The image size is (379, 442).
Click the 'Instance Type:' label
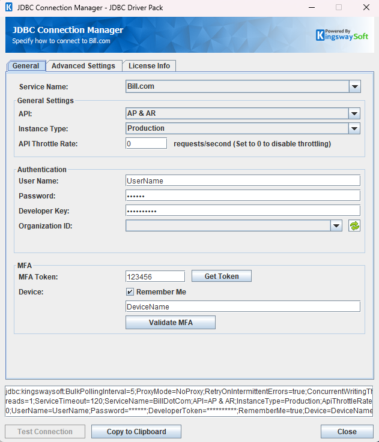click(x=43, y=129)
